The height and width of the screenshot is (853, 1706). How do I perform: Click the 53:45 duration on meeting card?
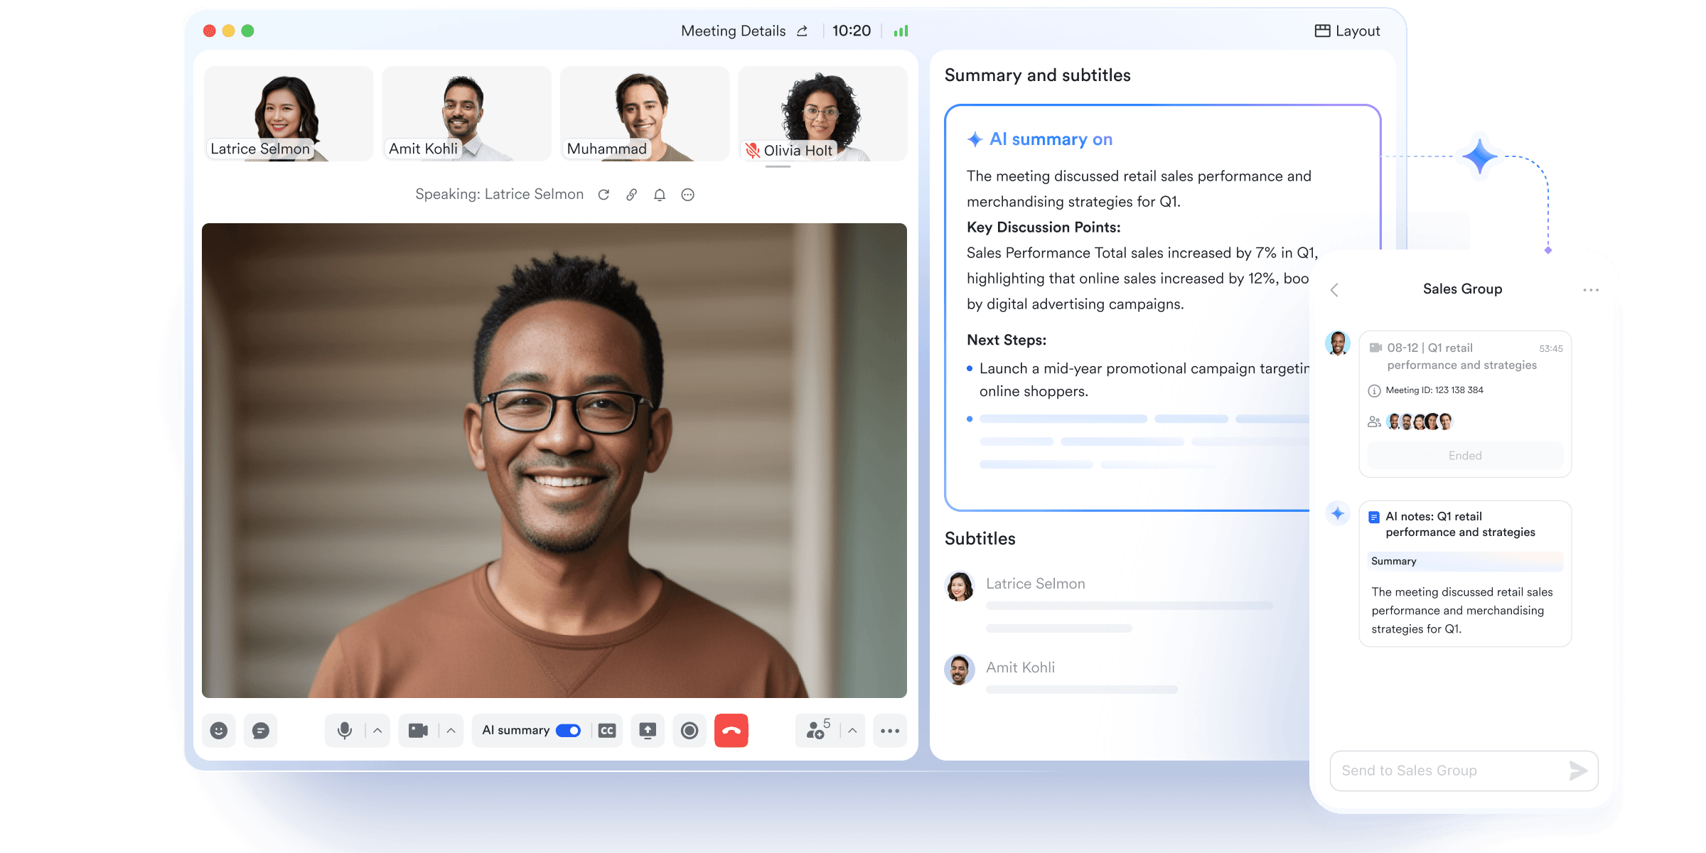tap(1550, 348)
